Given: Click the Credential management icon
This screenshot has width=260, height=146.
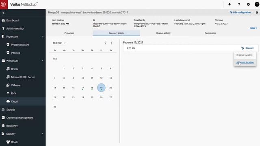Looking at the screenshot, I should click(3, 118).
